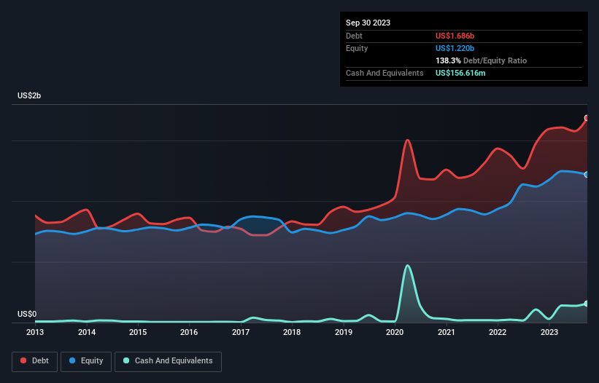Click the 2018 x-axis label
Image resolution: width=599 pixels, height=383 pixels.
[x=292, y=332]
